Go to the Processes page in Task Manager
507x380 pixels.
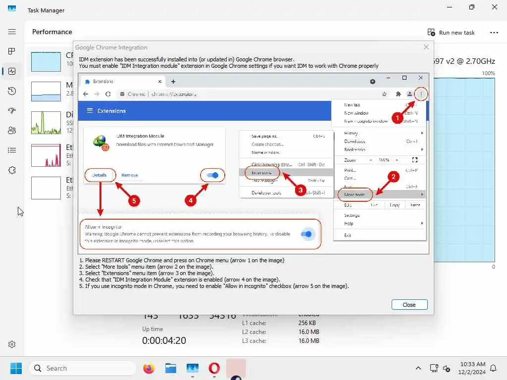coord(12,51)
